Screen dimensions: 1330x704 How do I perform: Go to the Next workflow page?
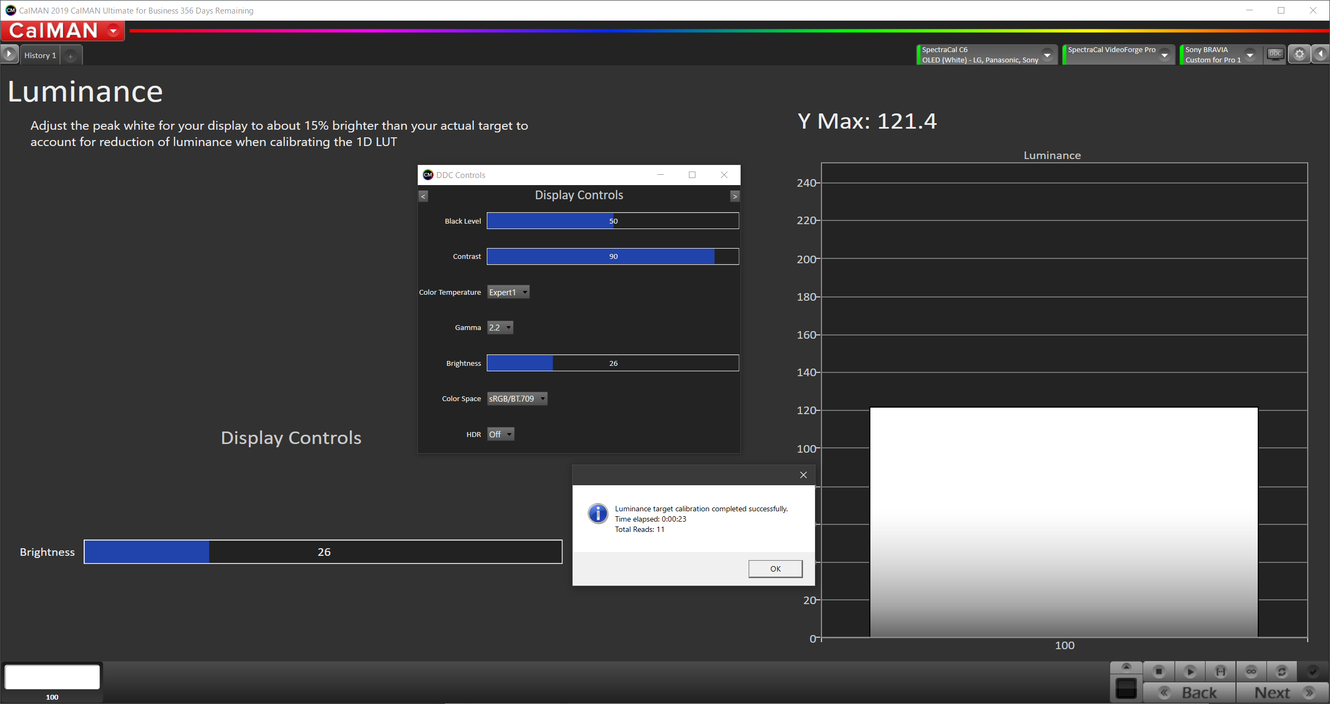pyautogui.click(x=1283, y=693)
